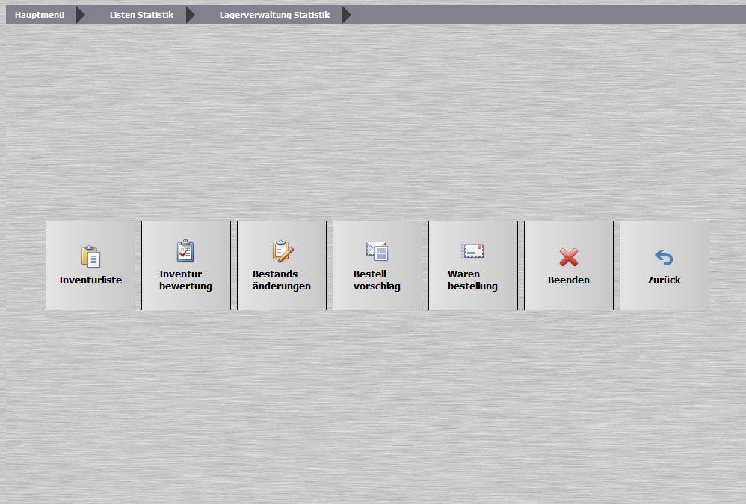The width and height of the screenshot is (746, 504).
Task: Click the Zurück text label
Action: pyautogui.click(x=665, y=280)
